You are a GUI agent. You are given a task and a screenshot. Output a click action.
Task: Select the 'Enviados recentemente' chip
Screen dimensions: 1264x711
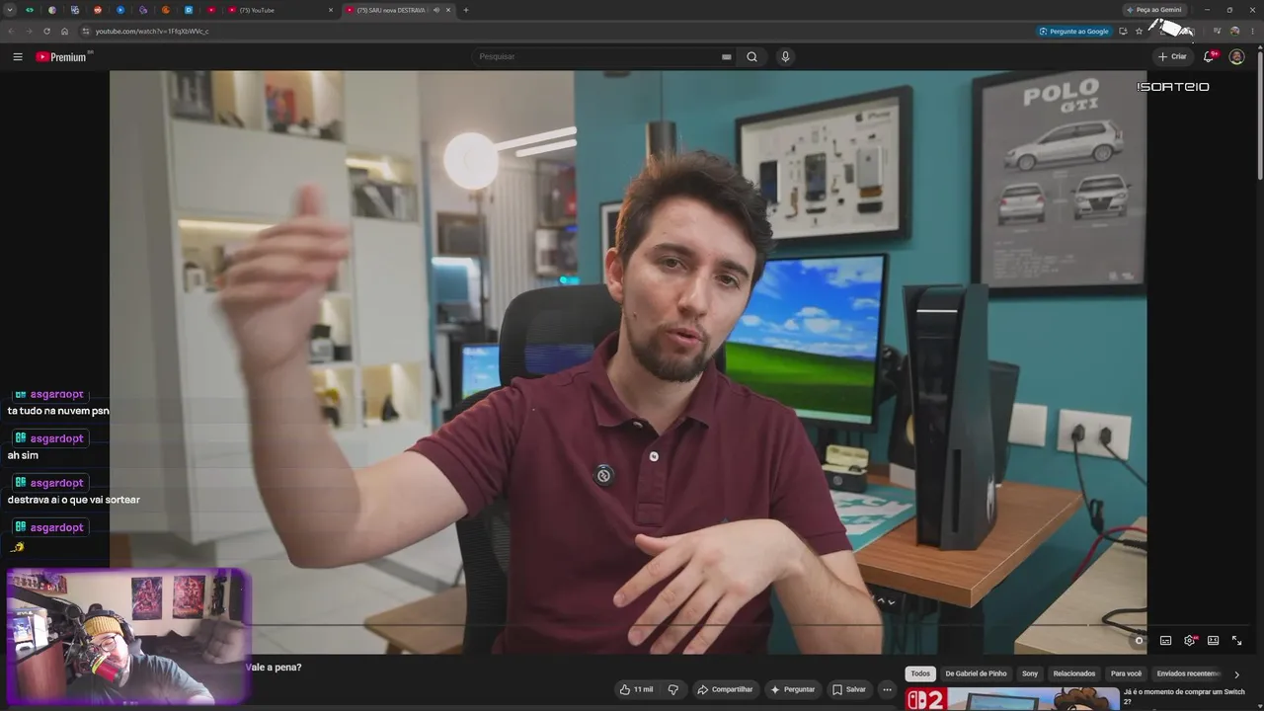(x=1189, y=673)
